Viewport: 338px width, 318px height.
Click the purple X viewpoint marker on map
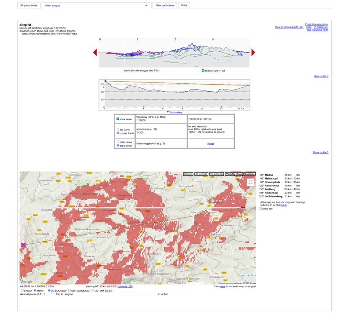[x=23, y=245]
